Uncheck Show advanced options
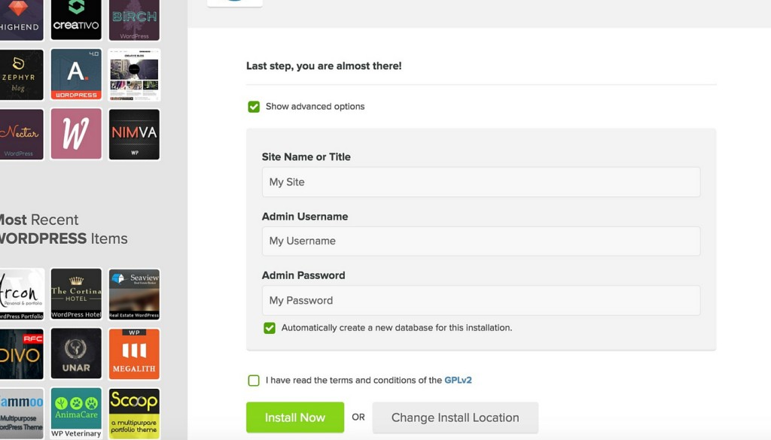The width and height of the screenshot is (771, 440). (254, 107)
